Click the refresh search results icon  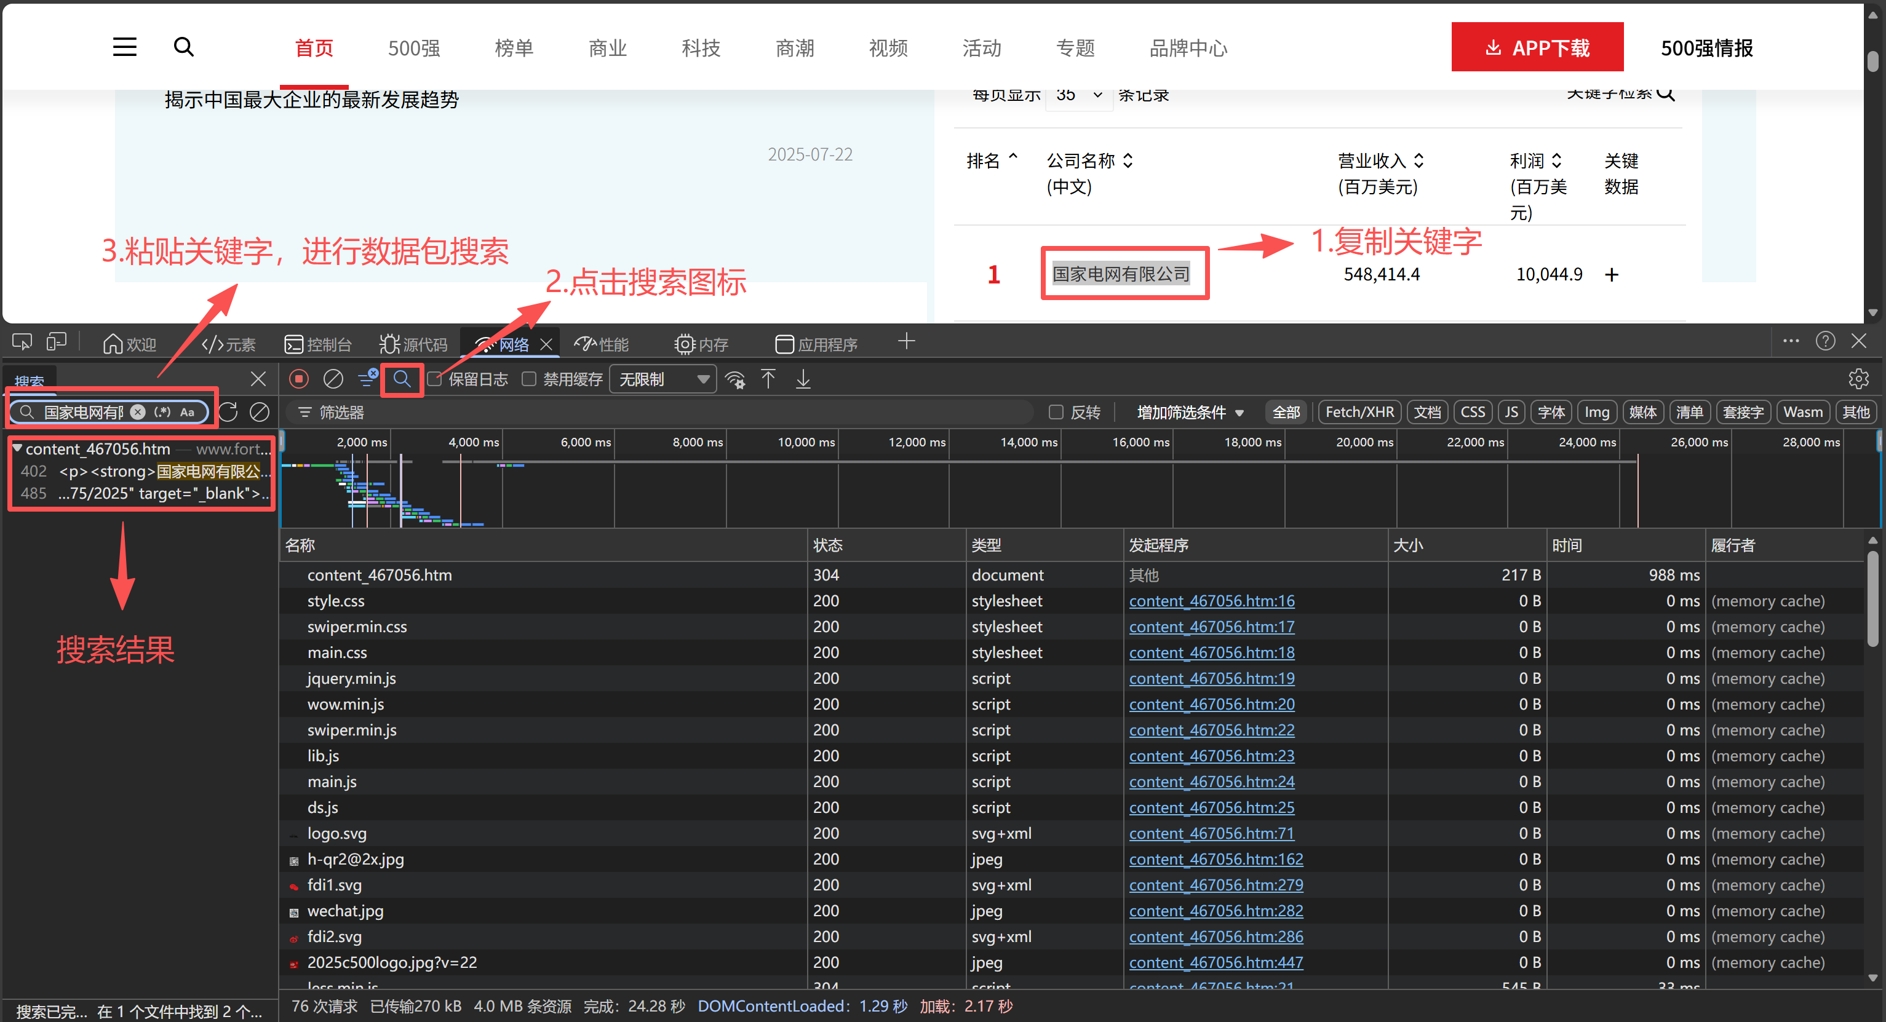228,412
